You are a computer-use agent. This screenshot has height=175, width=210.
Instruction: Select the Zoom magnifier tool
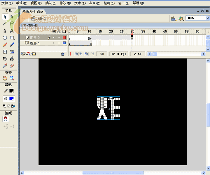12,78
